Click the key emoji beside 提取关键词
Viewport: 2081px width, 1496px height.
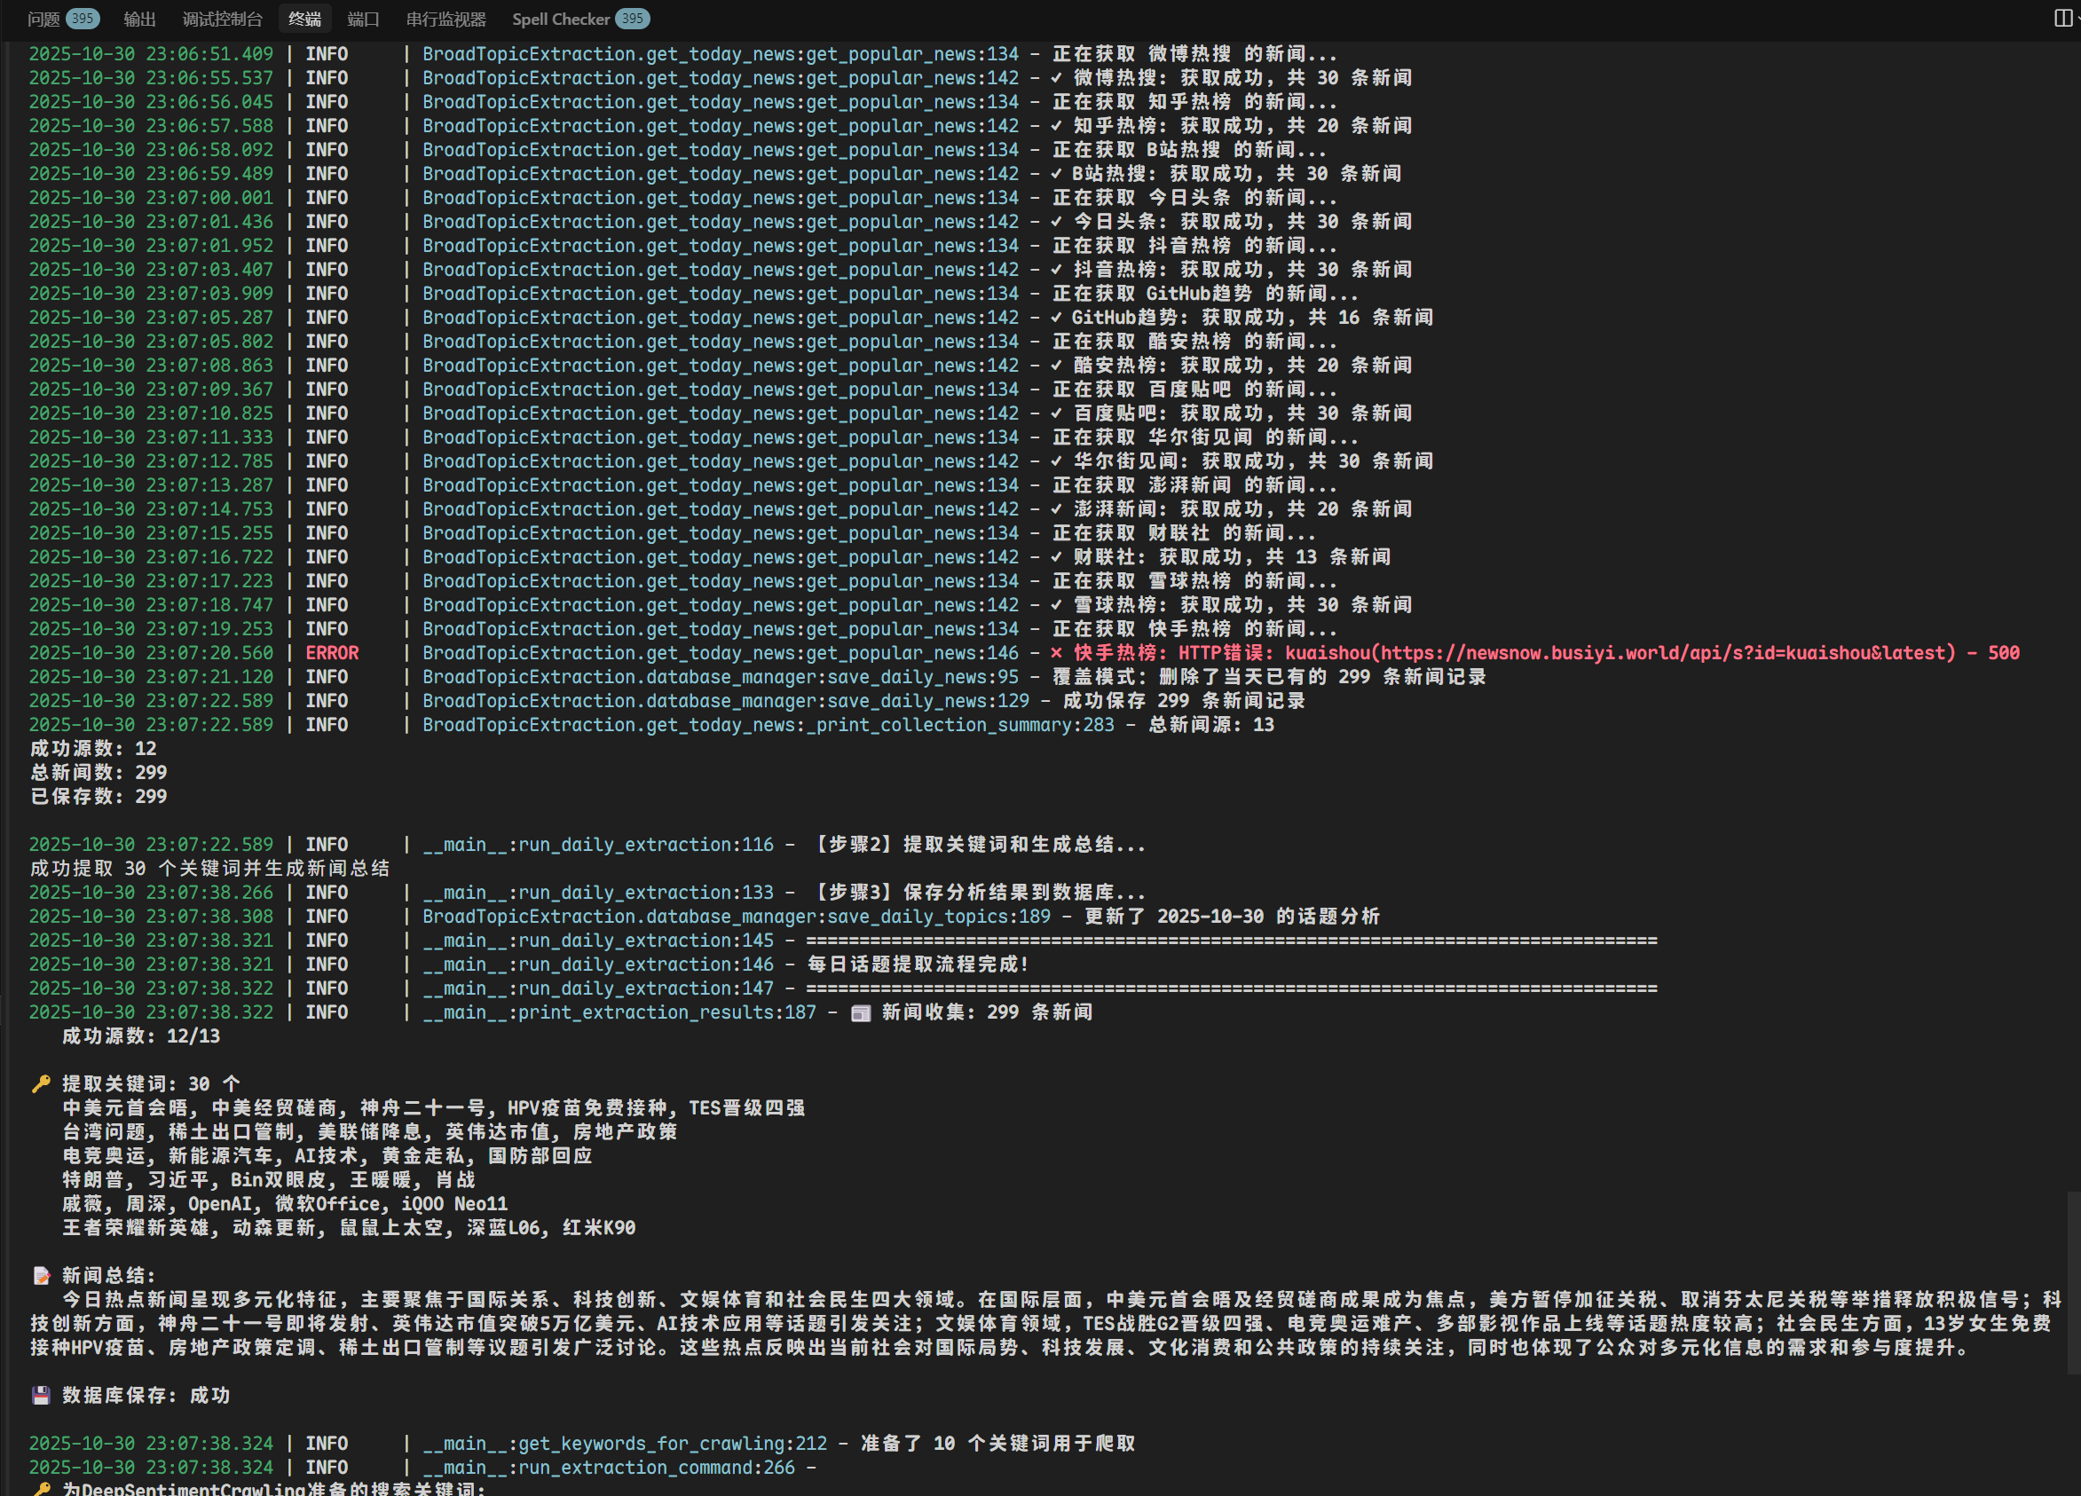(42, 1084)
